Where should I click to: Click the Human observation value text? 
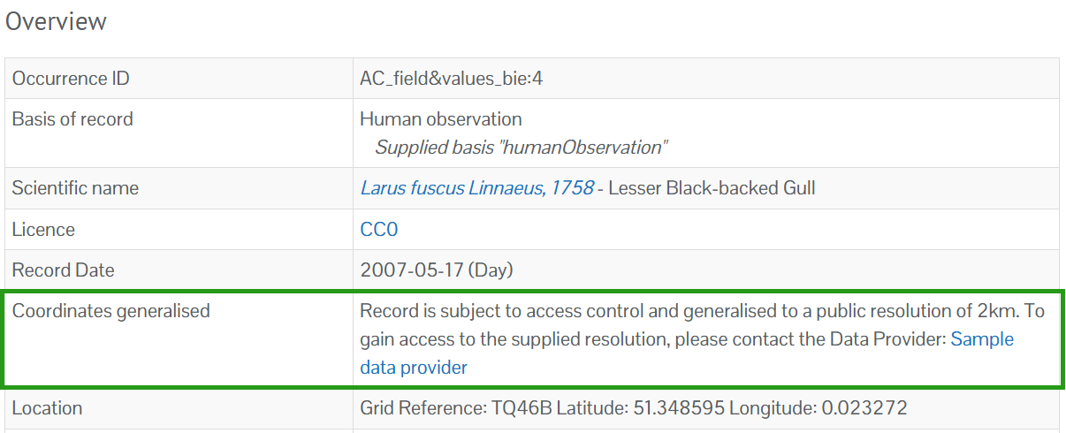[441, 118]
